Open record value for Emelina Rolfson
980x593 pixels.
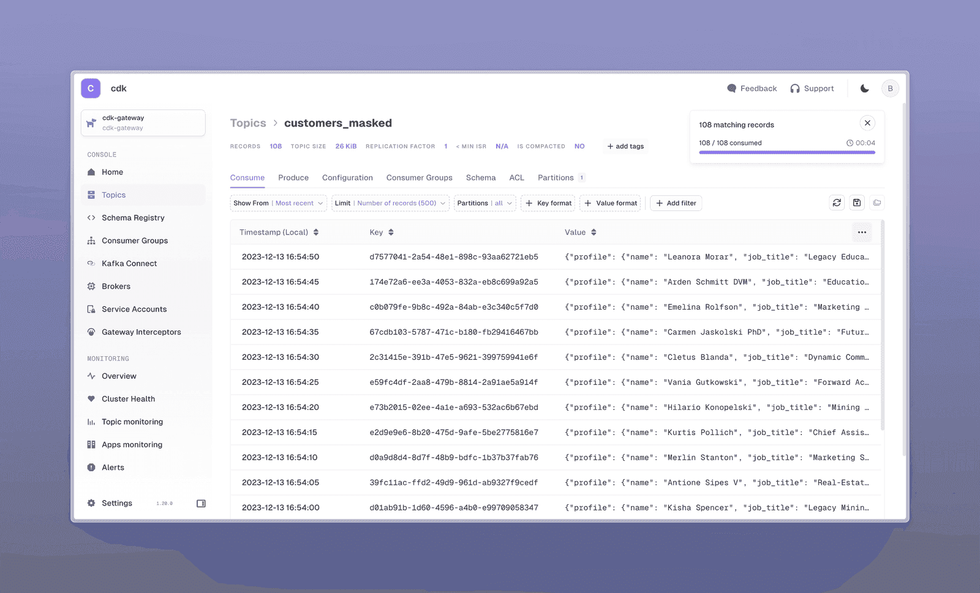717,307
